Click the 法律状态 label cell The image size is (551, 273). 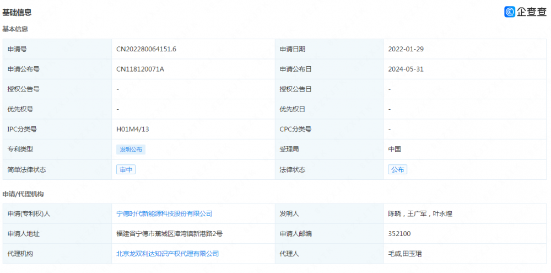point(329,169)
